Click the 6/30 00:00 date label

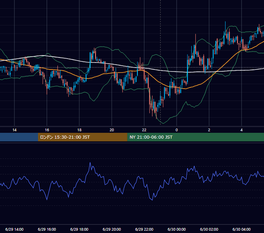(x=177, y=229)
